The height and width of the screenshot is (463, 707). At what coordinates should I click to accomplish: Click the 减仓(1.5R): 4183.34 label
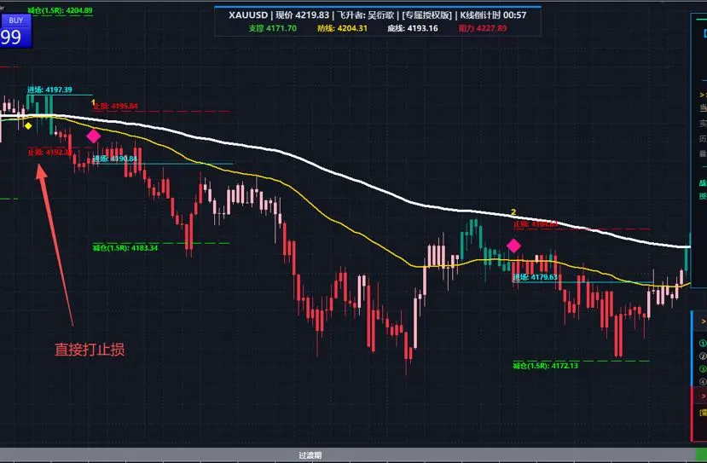(x=125, y=248)
